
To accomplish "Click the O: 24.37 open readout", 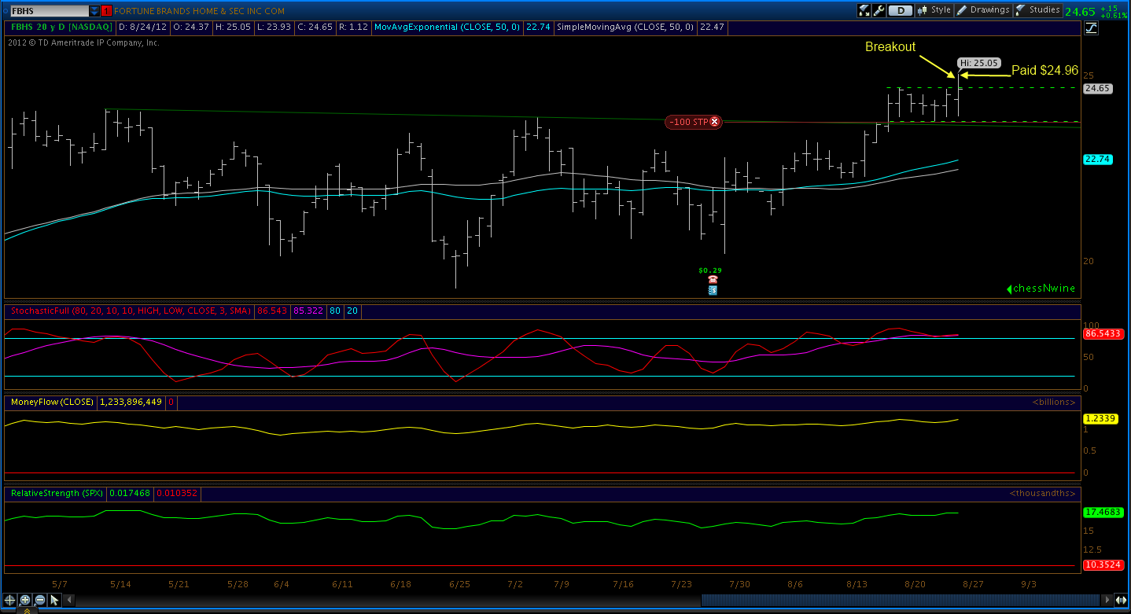I will (x=190, y=27).
